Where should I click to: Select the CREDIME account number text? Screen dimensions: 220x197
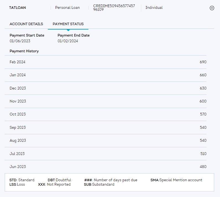114,8
